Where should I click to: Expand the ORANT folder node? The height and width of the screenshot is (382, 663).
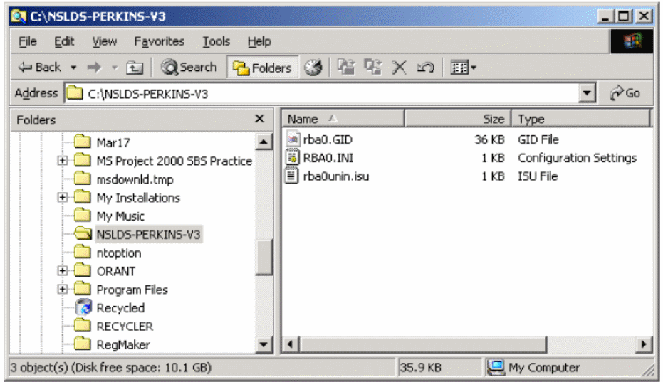pyautogui.click(x=62, y=271)
